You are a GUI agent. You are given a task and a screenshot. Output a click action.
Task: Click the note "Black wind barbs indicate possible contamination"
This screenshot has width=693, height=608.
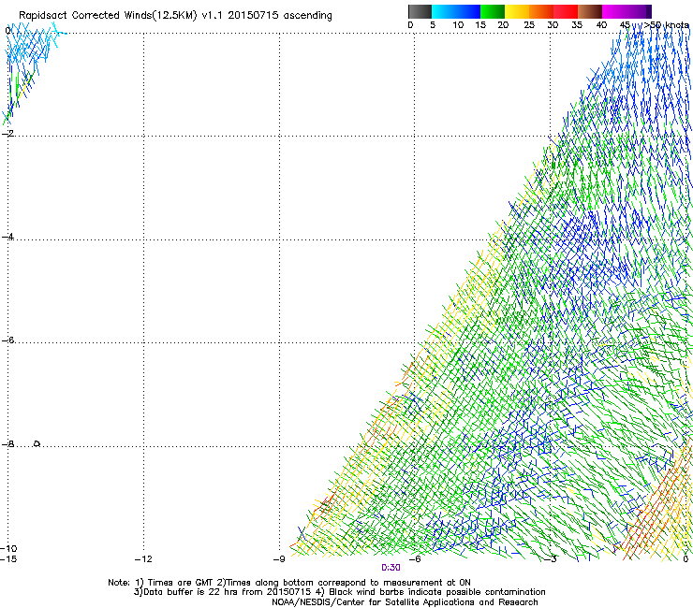point(437,592)
